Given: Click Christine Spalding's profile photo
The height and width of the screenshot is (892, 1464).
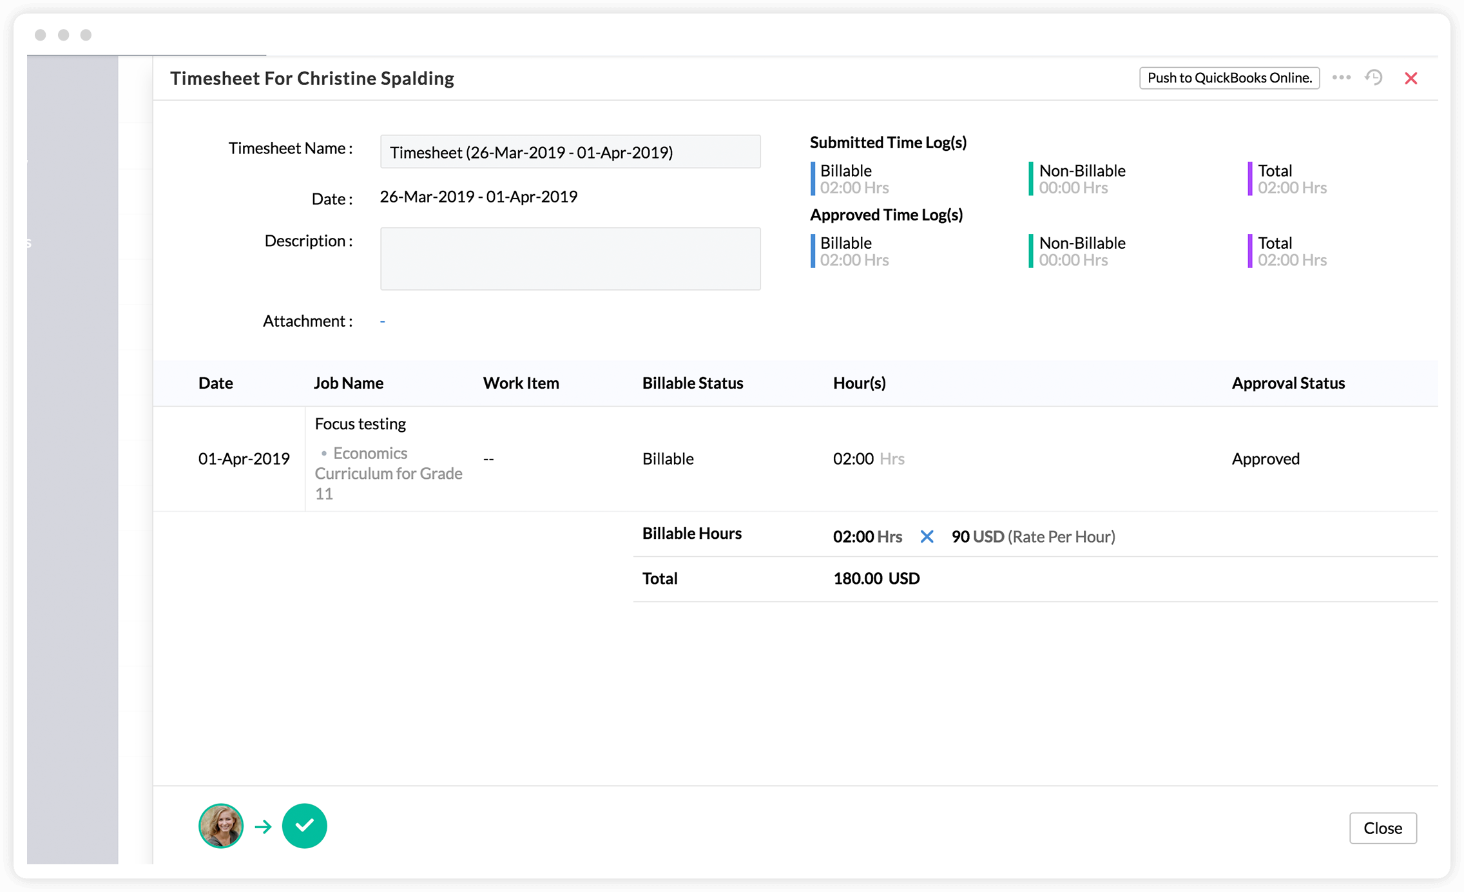Looking at the screenshot, I should pyautogui.click(x=221, y=826).
